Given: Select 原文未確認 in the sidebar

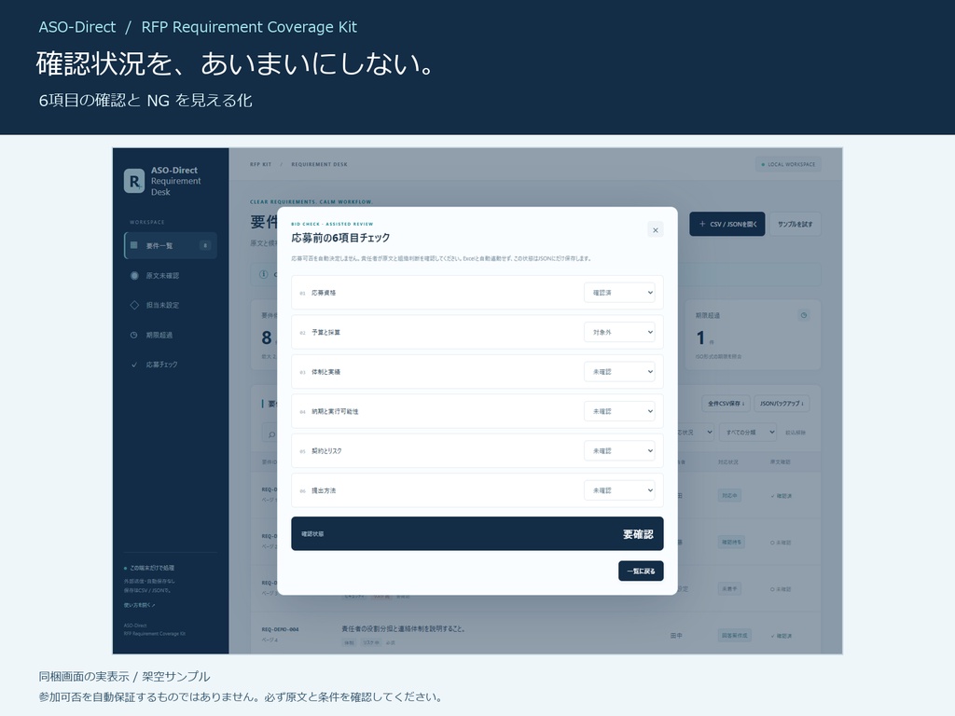Looking at the screenshot, I should point(171,275).
